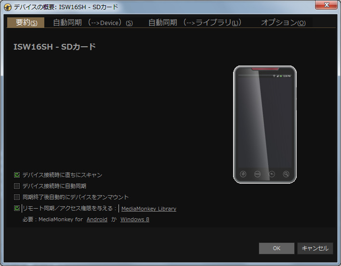Enable デバイス接続時に自動同期 checkbox

click(x=17, y=186)
